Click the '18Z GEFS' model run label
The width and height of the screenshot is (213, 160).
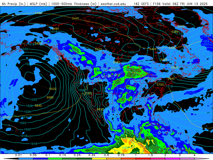coord(141,4)
